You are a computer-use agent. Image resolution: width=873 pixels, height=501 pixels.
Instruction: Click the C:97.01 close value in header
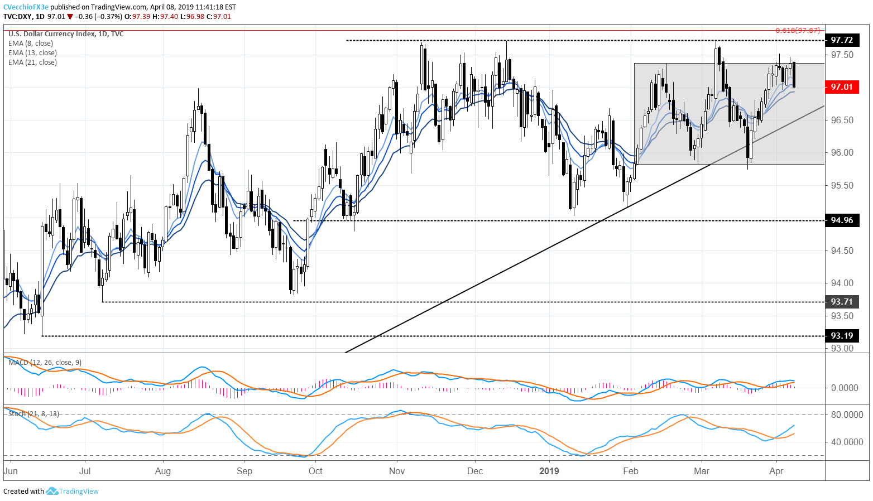(x=218, y=17)
